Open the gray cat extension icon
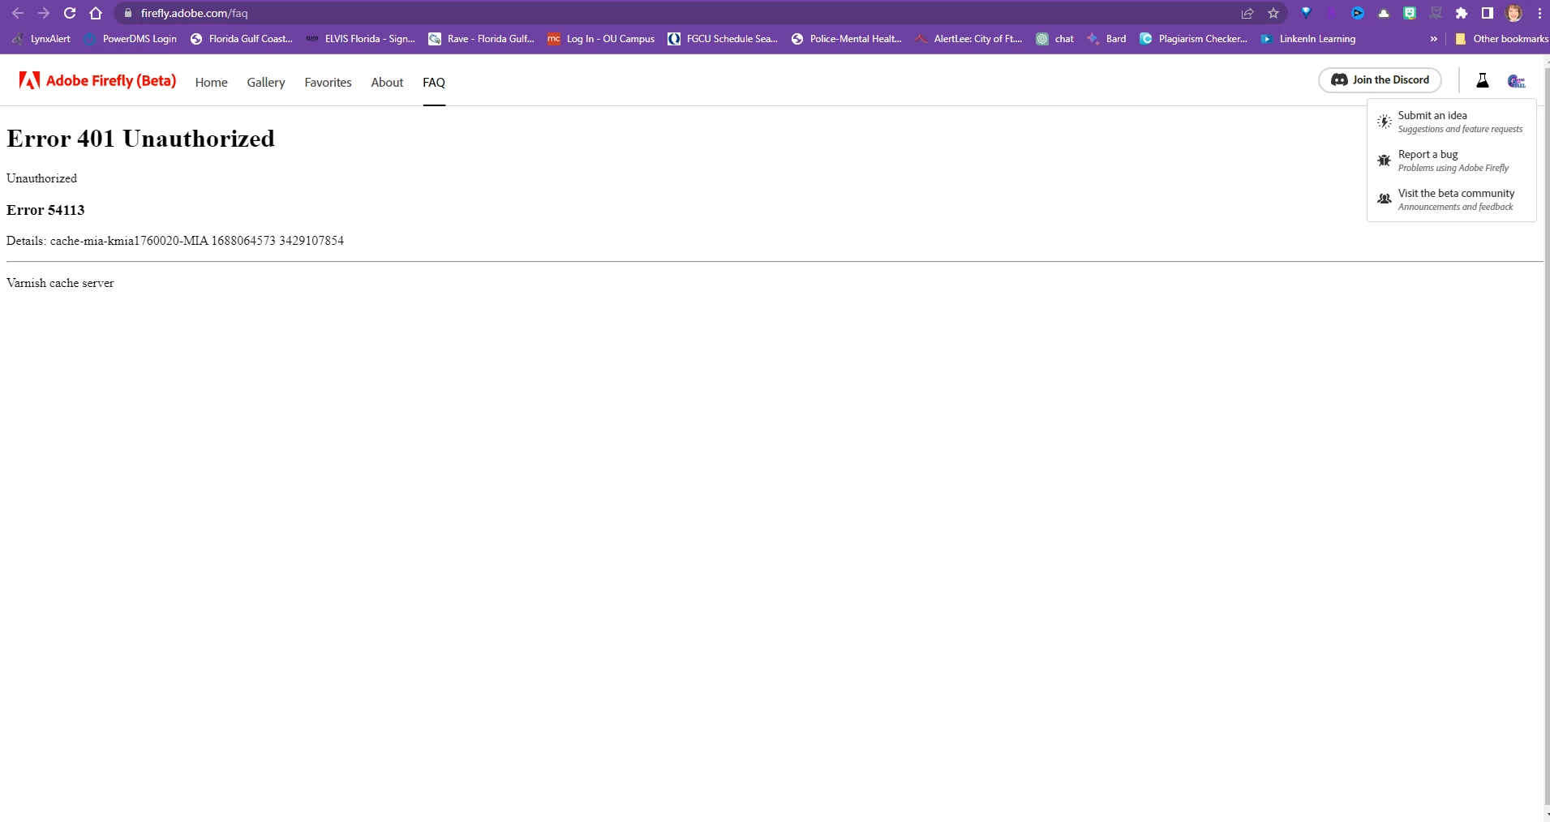 coord(1436,13)
